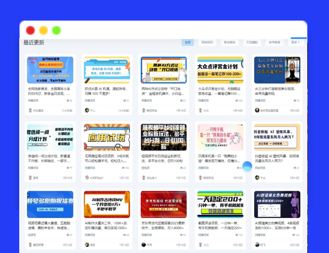The image size is (329, 253).
Task: Click the green window maximize dot
Action: click(x=57, y=30)
